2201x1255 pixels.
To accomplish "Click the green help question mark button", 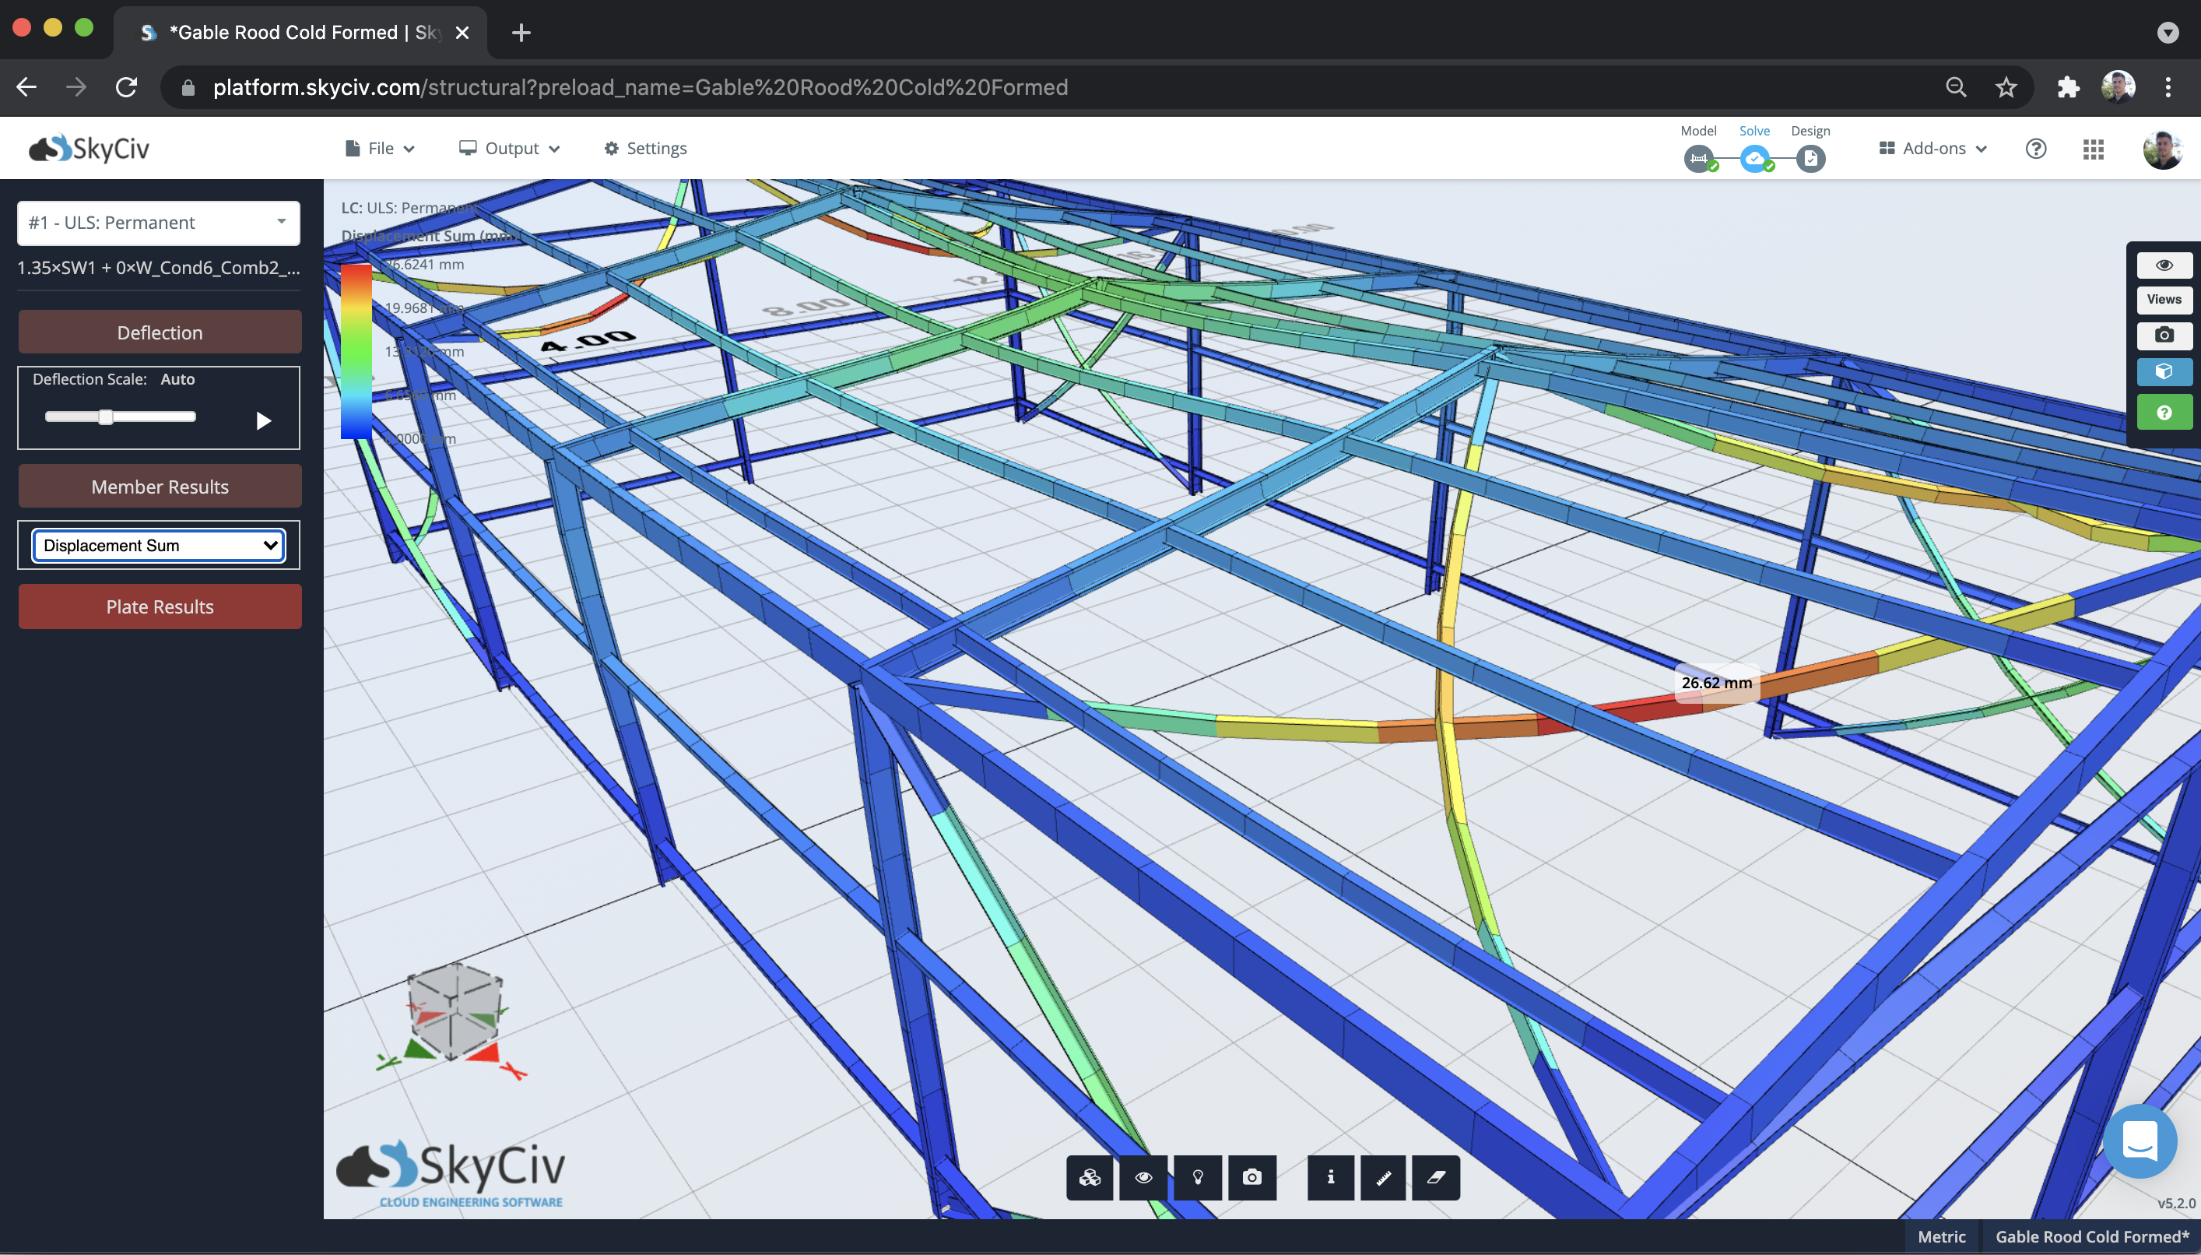I will pos(2164,413).
